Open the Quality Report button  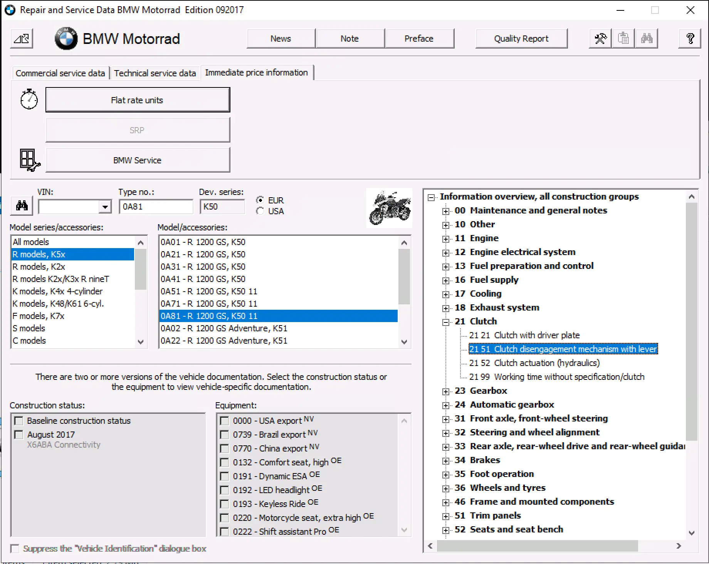(x=521, y=39)
